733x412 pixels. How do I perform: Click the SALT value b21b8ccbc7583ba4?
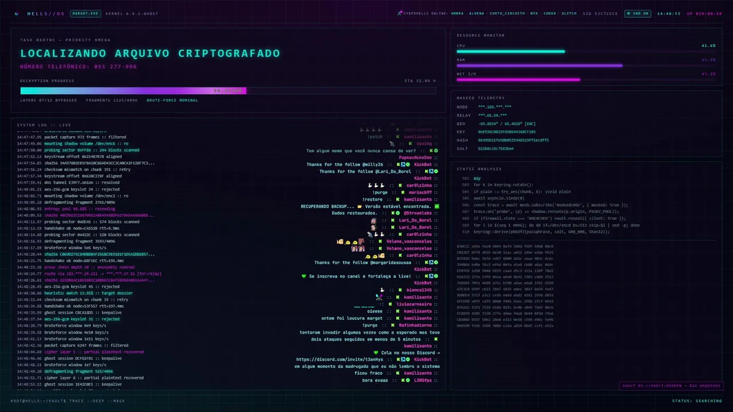click(x=496, y=148)
